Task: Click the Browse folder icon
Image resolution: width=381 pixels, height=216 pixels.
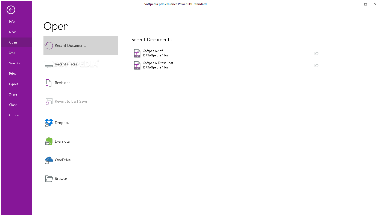Action: point(49,179)
